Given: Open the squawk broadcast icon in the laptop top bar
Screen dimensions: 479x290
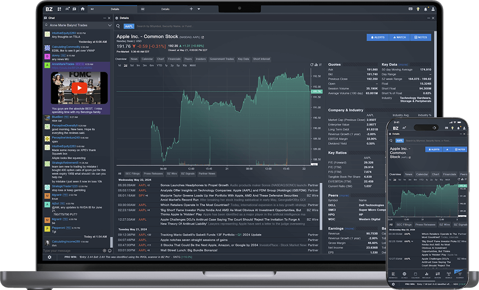Looking at the screenshot, I should point(67,9).
